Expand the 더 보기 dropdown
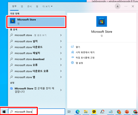138x115 pixels. (47, 6)
